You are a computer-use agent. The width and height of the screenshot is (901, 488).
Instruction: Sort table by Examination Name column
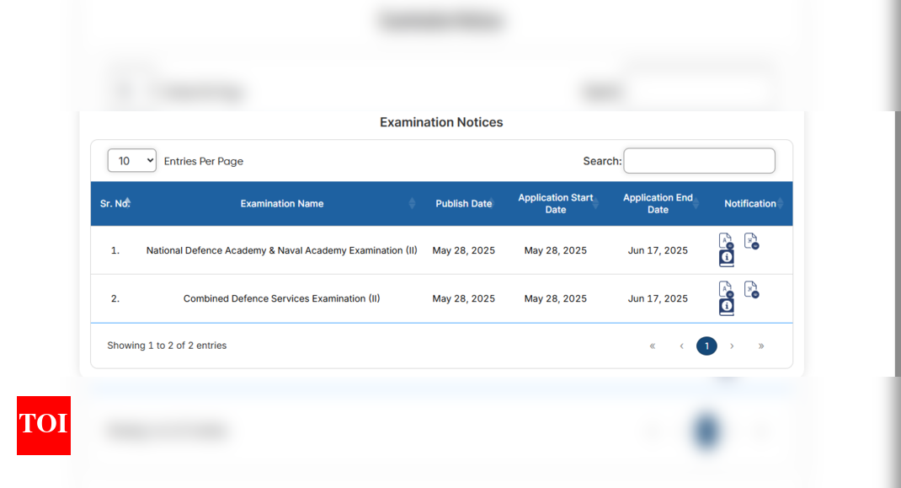282,203
